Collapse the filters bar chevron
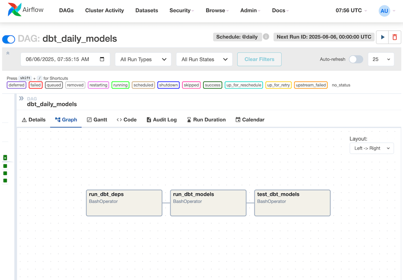The height and width of the screenshot is (280, 403). pos(8,53)
